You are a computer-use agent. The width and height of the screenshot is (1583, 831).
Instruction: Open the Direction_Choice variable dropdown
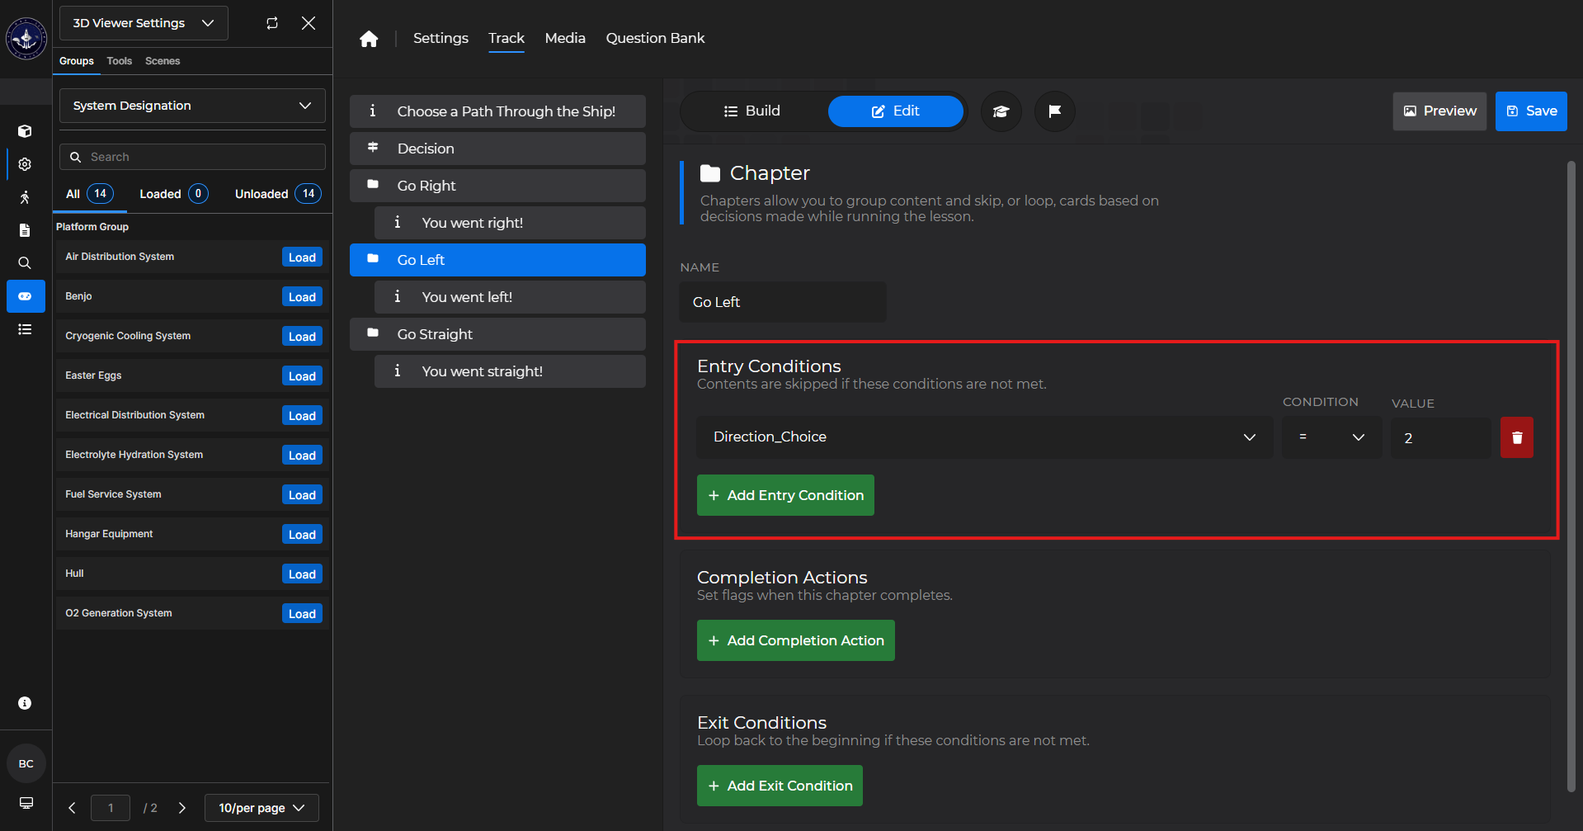[985, 437]
